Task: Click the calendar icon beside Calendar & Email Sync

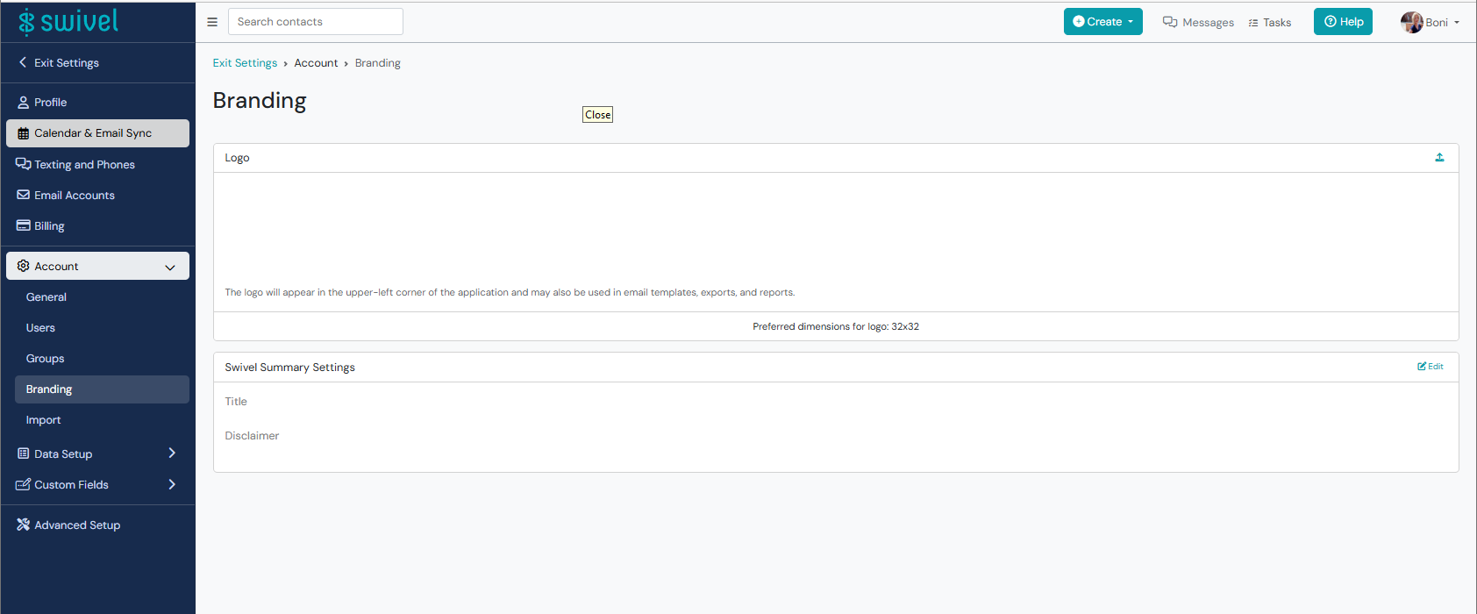Action: pyautogui.click(x=24, y=133)
